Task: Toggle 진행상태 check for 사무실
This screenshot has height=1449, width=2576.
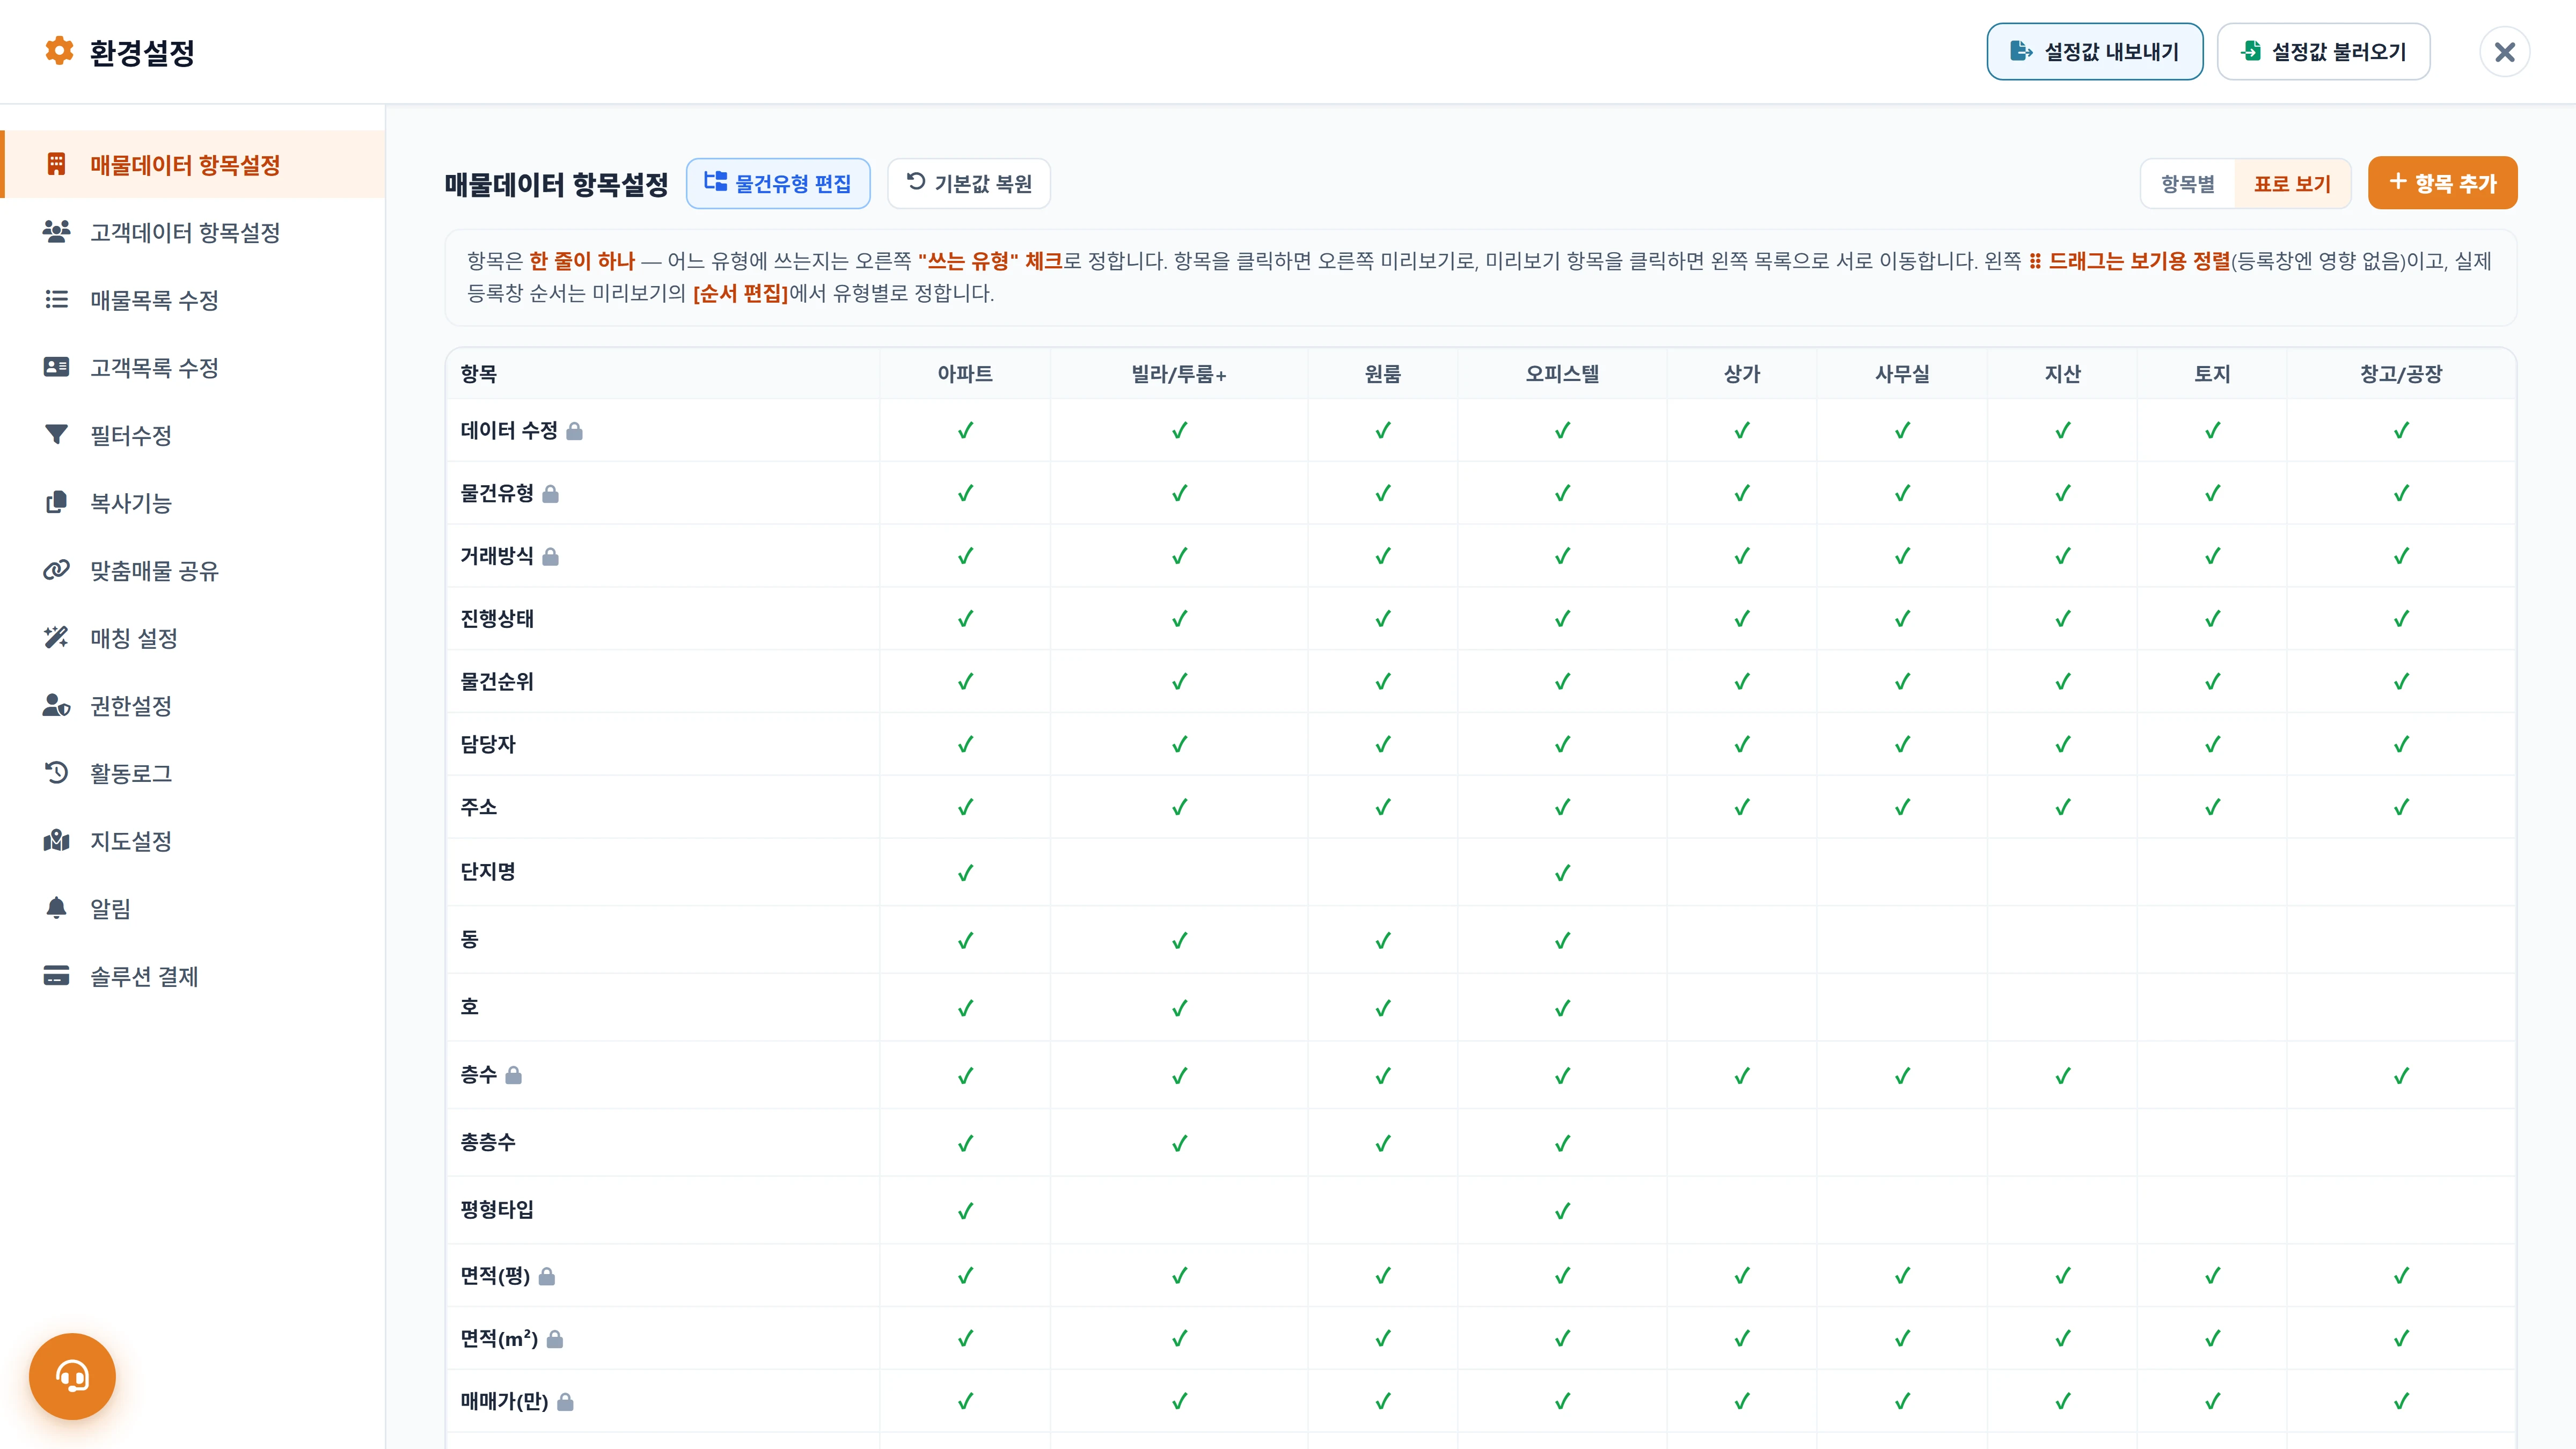Action: click(x=1902, y=619)
